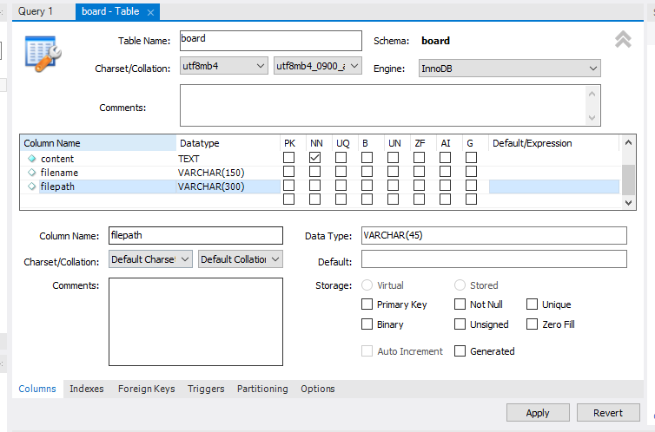Click the filepath Default/Expression cell

pos(554,187)
